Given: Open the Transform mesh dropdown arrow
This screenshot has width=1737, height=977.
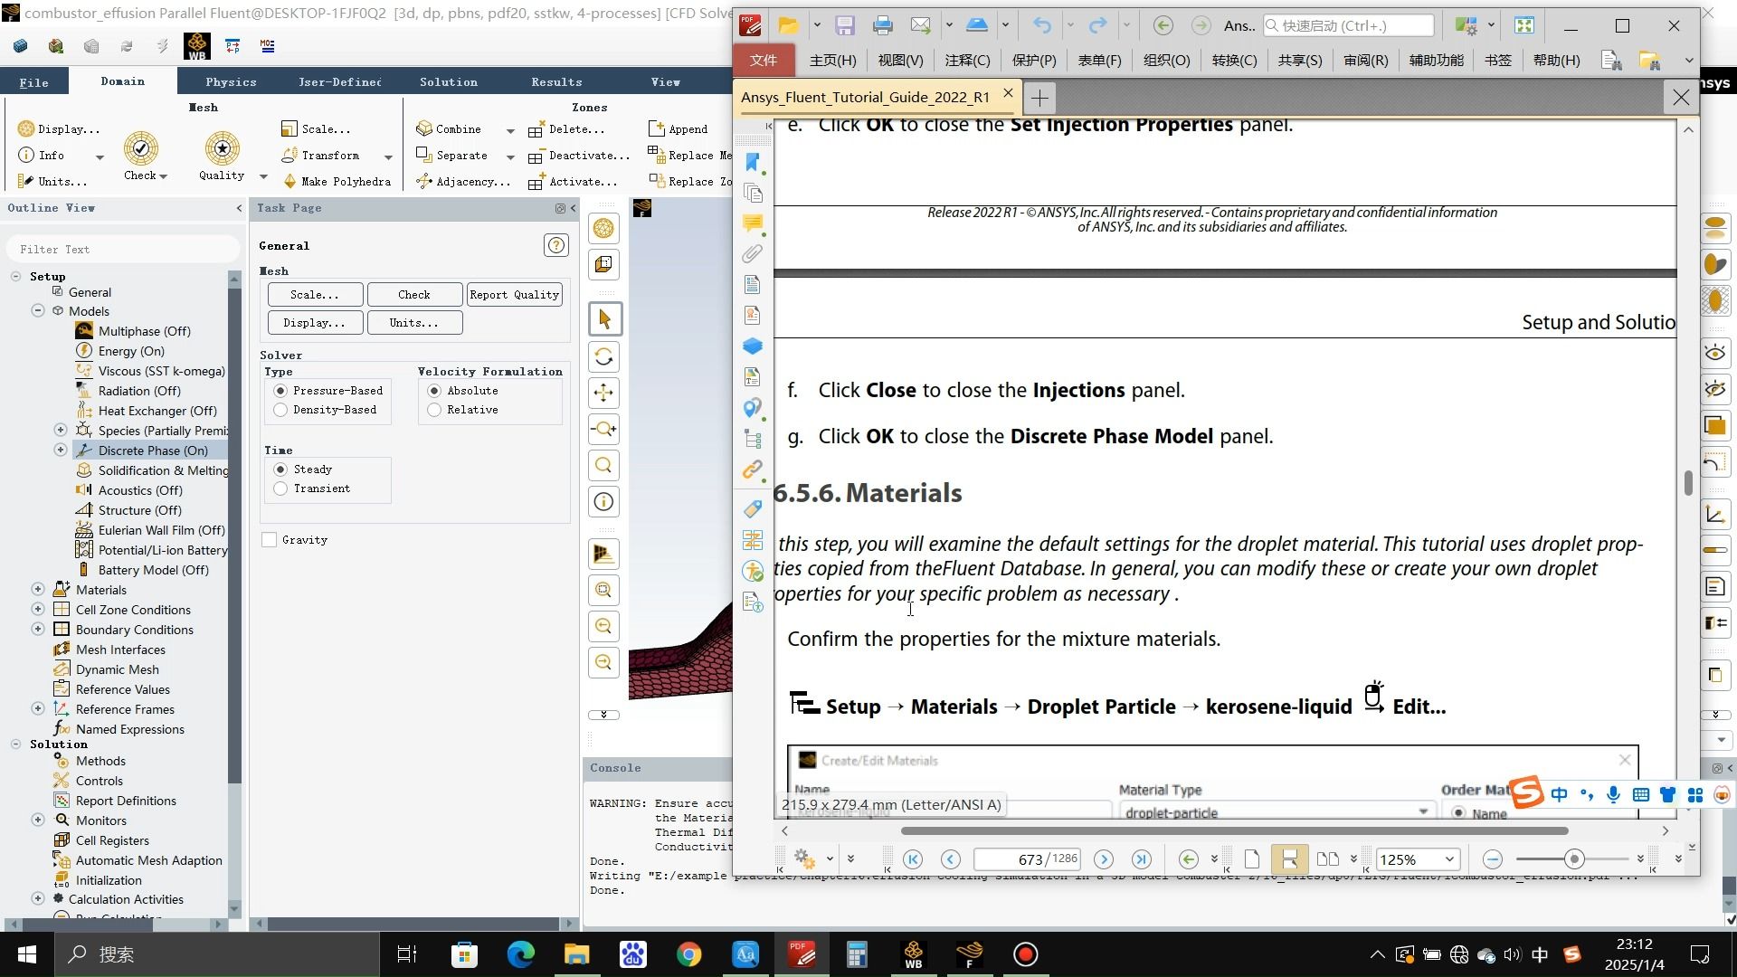Looking at the screenshot, I should pyautogui.click(x=388, y=157).
